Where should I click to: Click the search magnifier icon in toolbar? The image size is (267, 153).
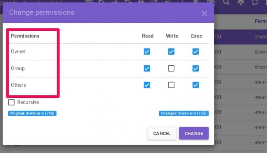[x=227, y=2]
